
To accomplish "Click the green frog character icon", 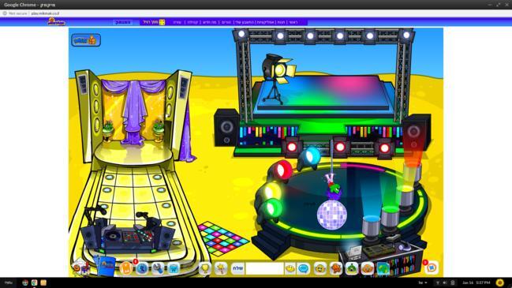I will click(x=352, y=268).
